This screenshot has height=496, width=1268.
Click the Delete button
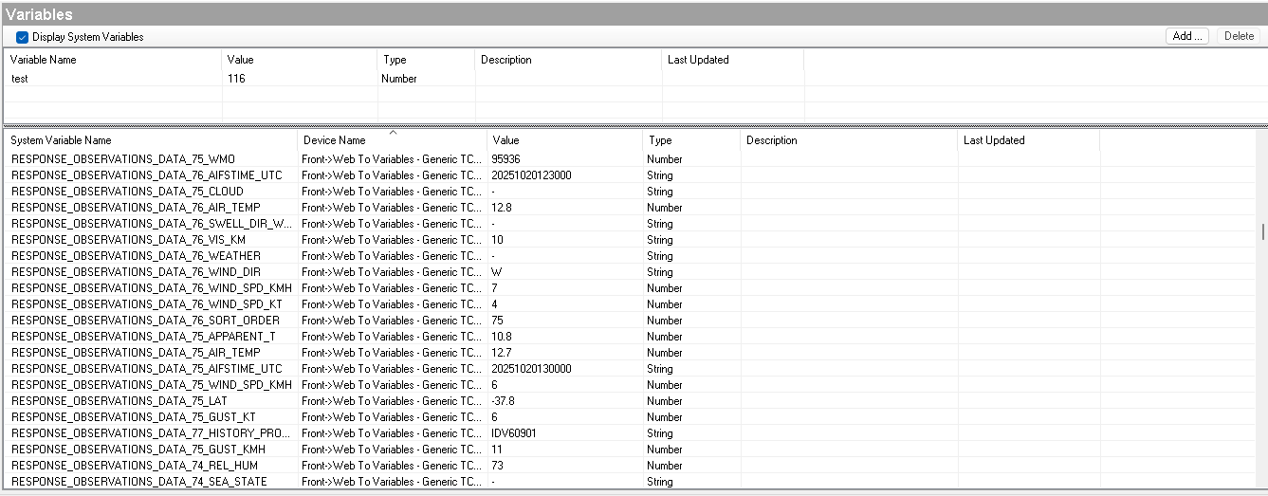click(x=1239, y=36)
